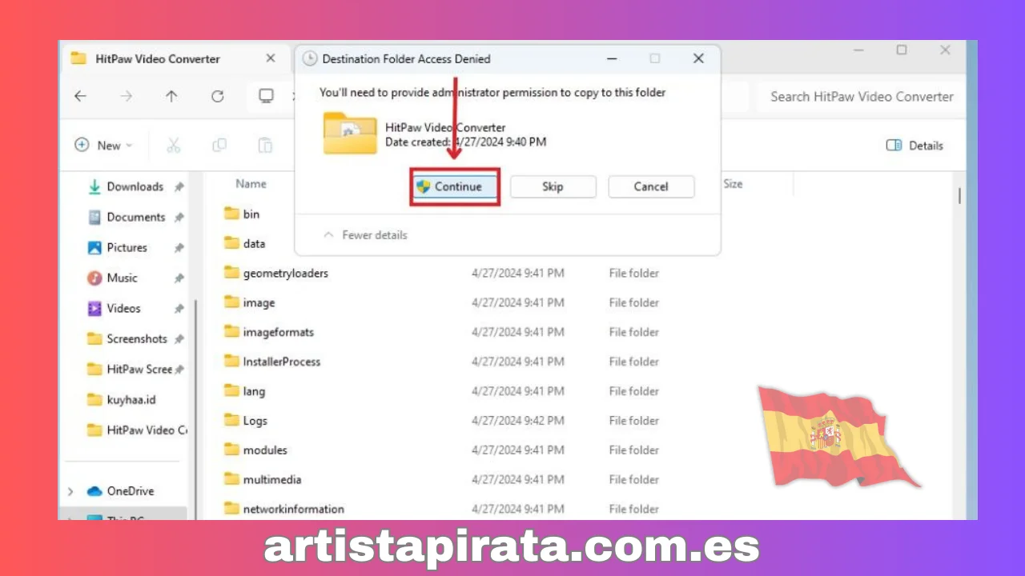Screen dimensions: 1025x576
Task: Open Documents in the sidebar
Action: 135,217
